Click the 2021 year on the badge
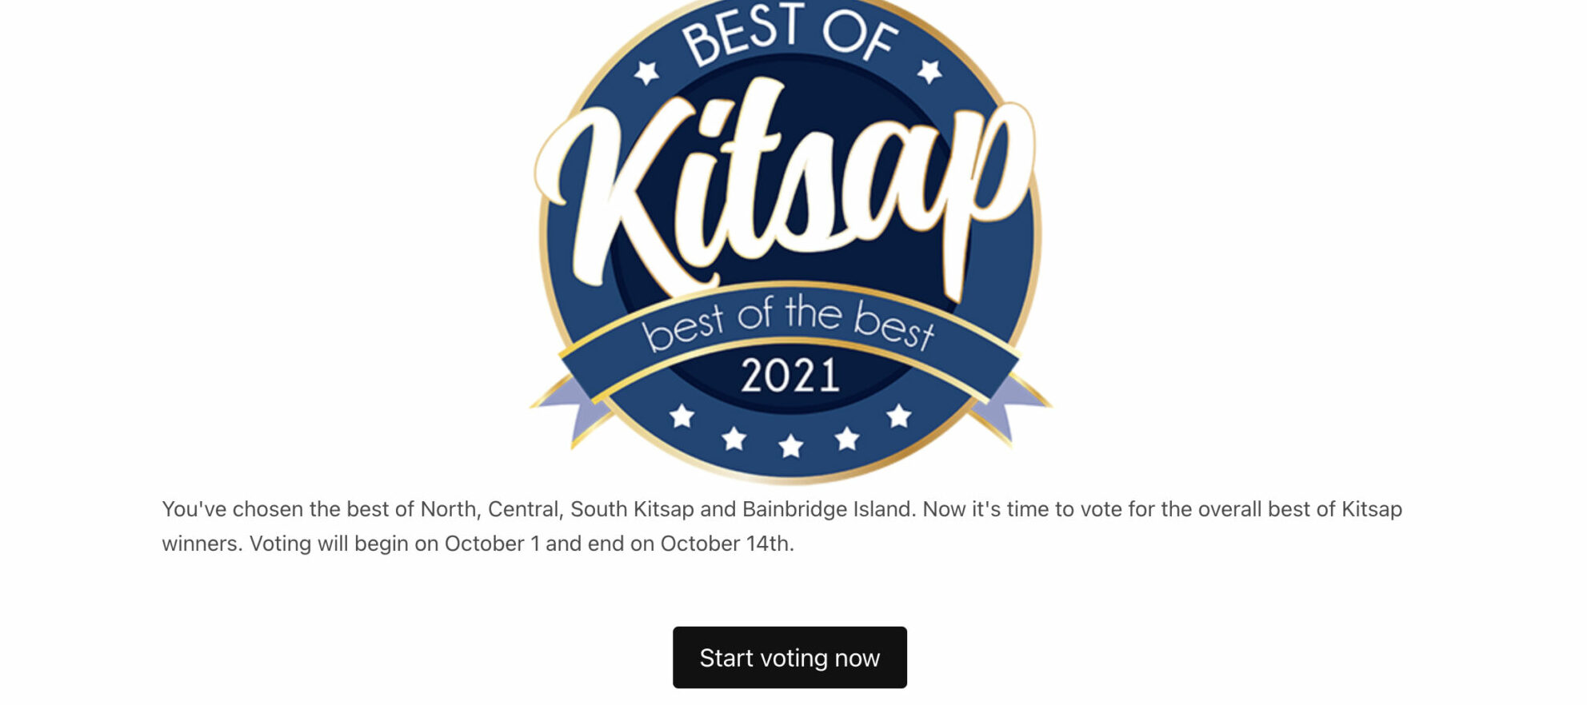Image resolution: width=1587 pixels, height=705 pixels. pos(790,376)
